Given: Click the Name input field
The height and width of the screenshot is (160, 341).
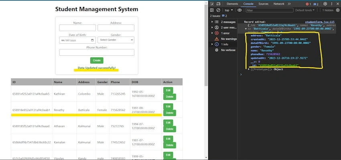Looking at the screenshot, I should (77, 28).
